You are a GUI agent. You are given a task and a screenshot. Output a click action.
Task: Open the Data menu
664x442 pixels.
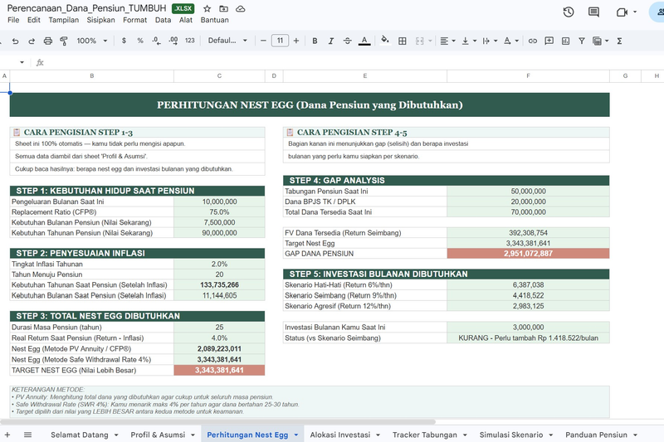coord(163,20)
